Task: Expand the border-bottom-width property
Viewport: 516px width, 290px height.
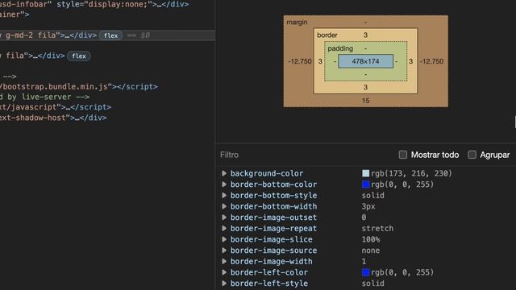Action: [224, 206]
